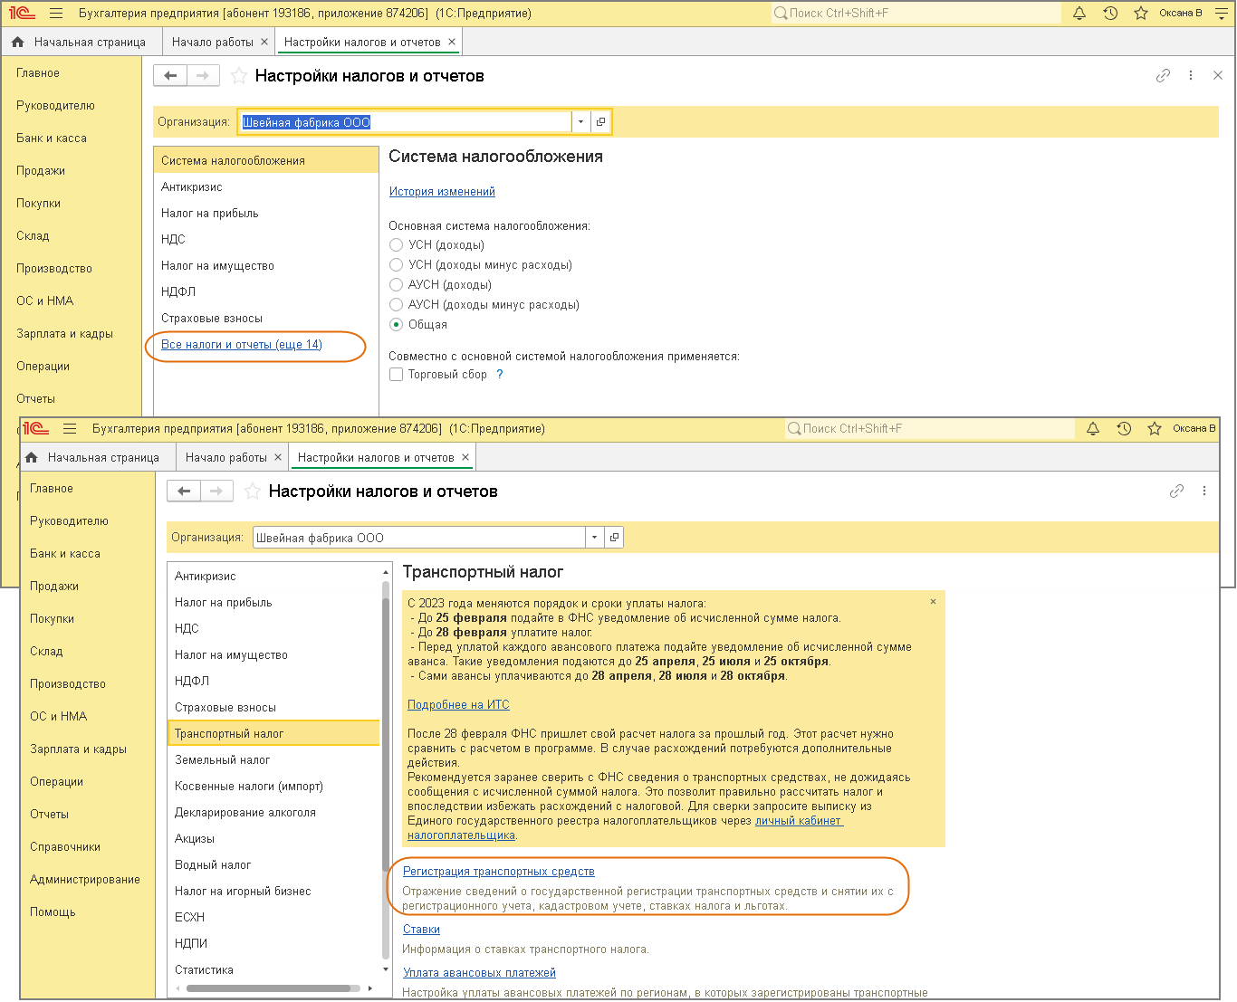Select Земельный налог in front window list
This screenshot has height=1002, width=1237.
(273, 760)
